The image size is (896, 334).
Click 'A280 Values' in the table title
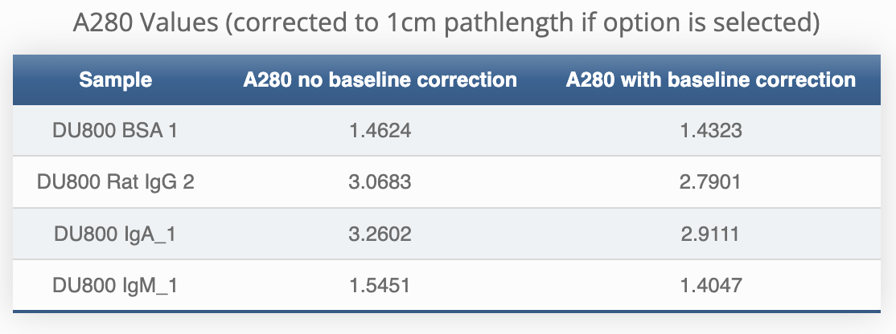tap(144, 23)
